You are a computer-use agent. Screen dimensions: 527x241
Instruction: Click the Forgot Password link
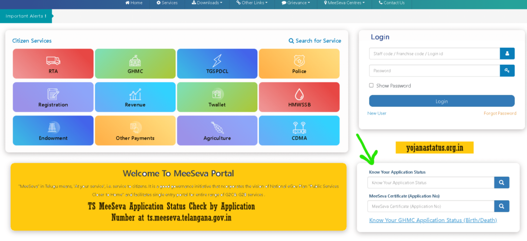[x=500, y=113]
